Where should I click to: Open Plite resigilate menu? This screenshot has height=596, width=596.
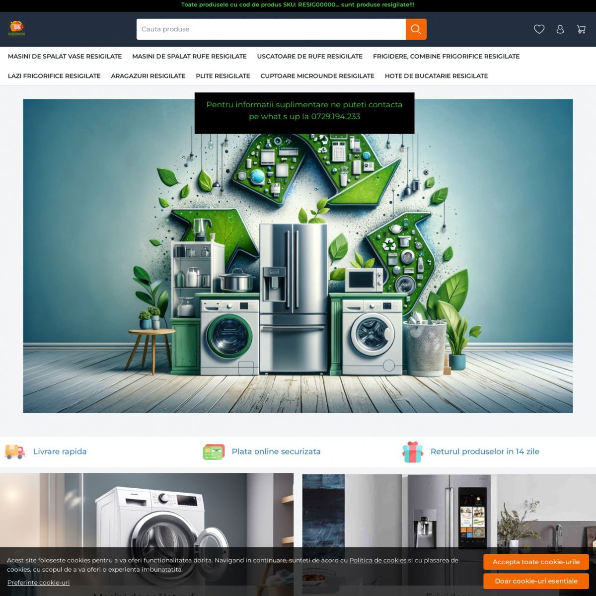click(x=223, y=76)
